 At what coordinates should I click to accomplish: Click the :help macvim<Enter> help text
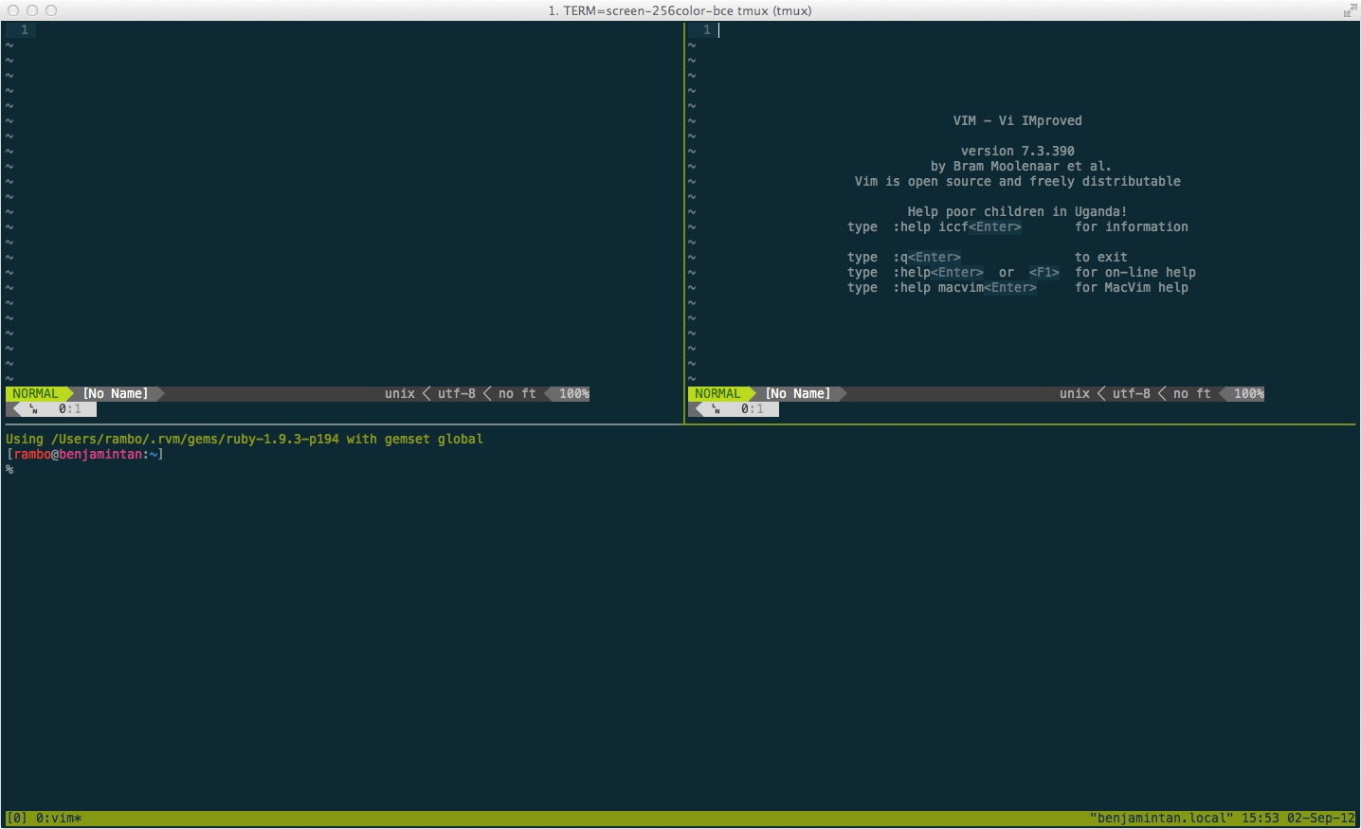pos(967,287)
